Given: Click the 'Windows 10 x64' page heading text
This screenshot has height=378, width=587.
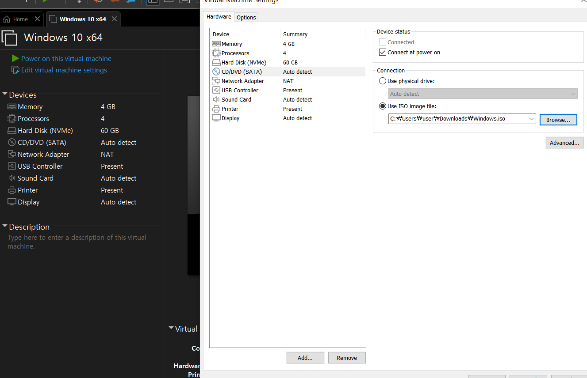Looking at the screenshot, I should [63, 38].
